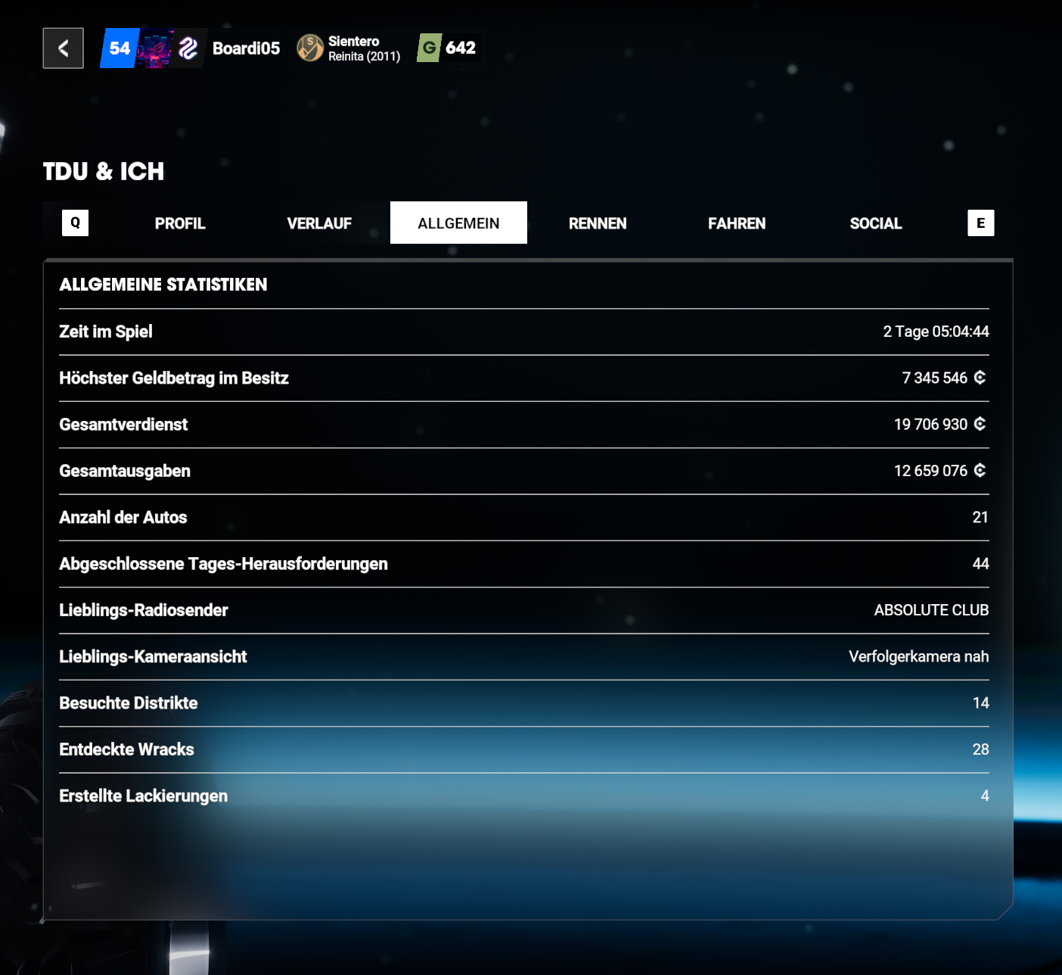
Task: Select the Gesamtverdienst label
Action: (x=123, y=425)
